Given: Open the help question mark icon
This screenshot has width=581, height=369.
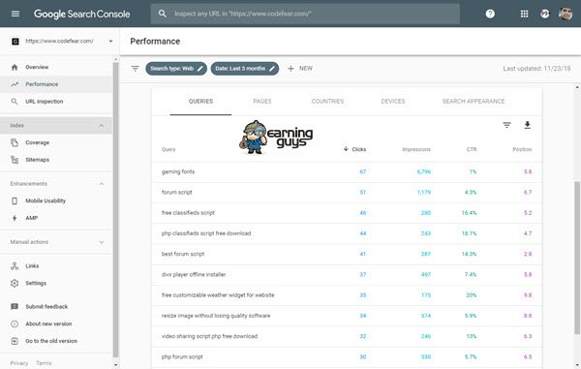Looking at the screenshot, I should pyautogui.click(x=490, y=14).
